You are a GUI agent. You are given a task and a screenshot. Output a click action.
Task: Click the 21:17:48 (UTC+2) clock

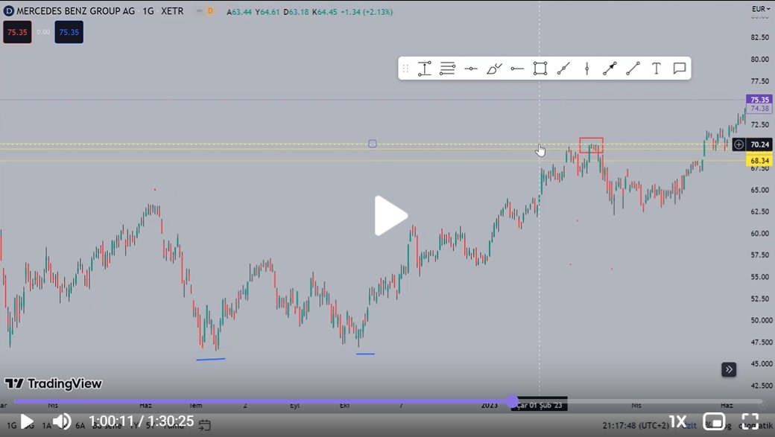(x=636, y=425)
